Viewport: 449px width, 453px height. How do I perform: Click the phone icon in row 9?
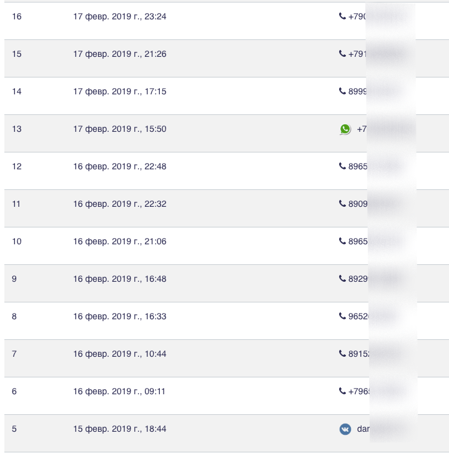point(342,279)
